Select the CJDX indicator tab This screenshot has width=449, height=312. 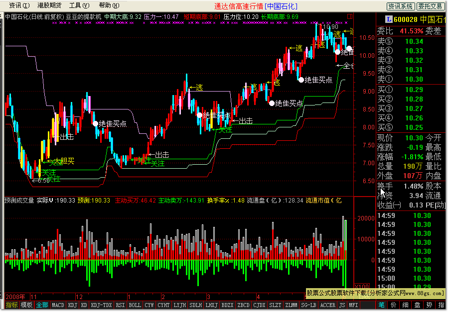pyautogui.click(x=259, y=305)
